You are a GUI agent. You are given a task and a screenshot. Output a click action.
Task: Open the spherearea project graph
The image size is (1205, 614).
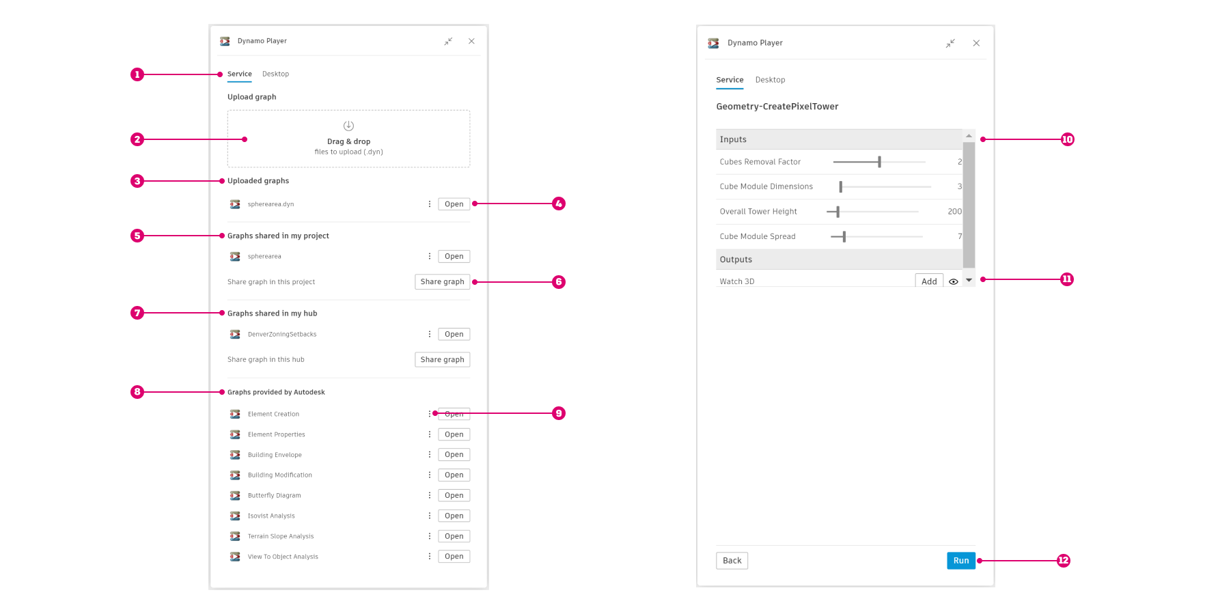pyautogui.click(x=454, y=257)
